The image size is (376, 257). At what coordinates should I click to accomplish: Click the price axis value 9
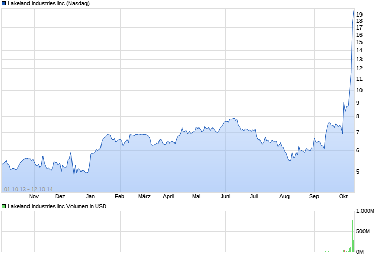pos(358,103)
